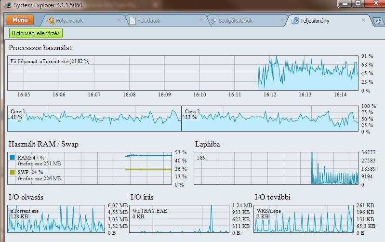Click 'WLTRAY.EXE' process label
385x242 pixels.
(x=149, y=211)
